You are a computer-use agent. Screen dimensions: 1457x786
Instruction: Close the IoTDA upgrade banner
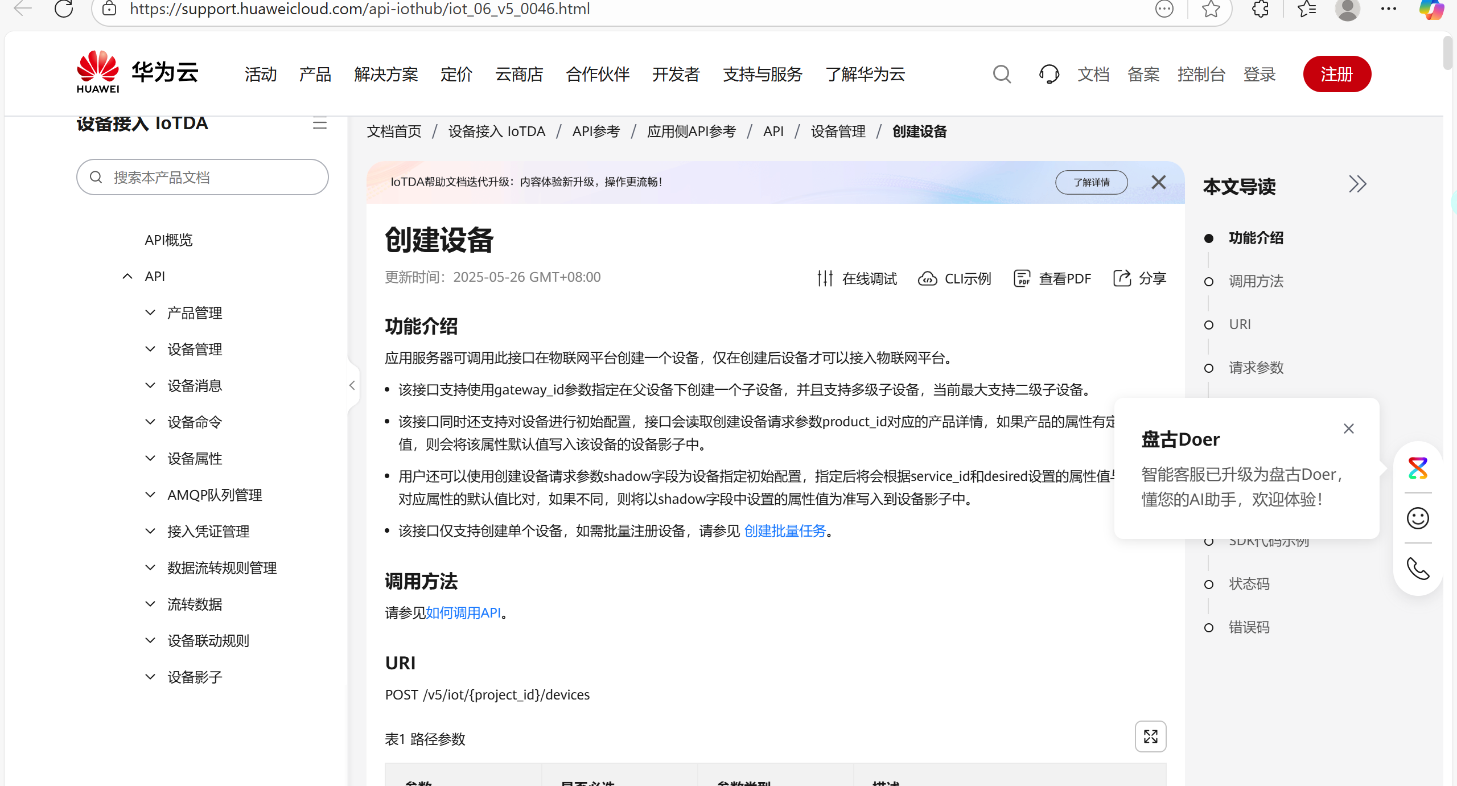click(x=1158, y=182)
